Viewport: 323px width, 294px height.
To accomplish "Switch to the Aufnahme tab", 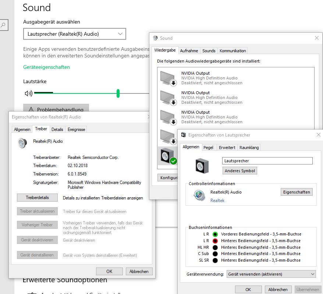I will [x=189, y=51].
